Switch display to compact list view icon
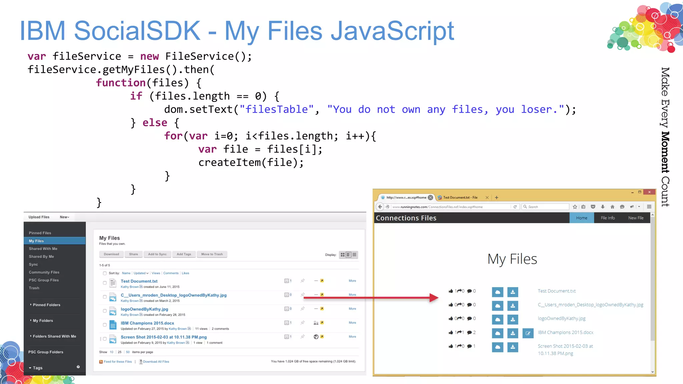The image size is (683, 384). pos(355,255)
